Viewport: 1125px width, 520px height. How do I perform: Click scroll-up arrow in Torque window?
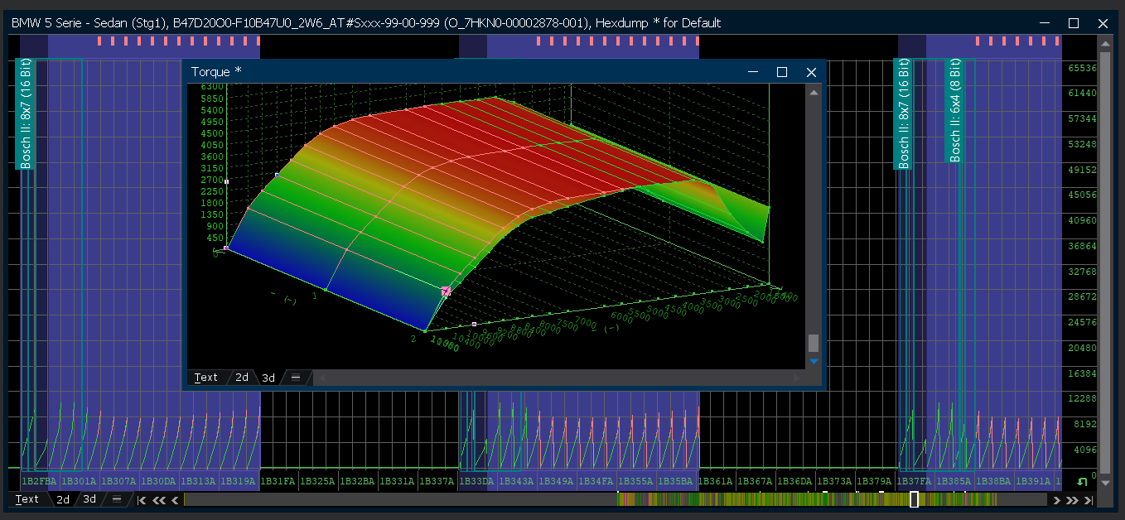814,93
